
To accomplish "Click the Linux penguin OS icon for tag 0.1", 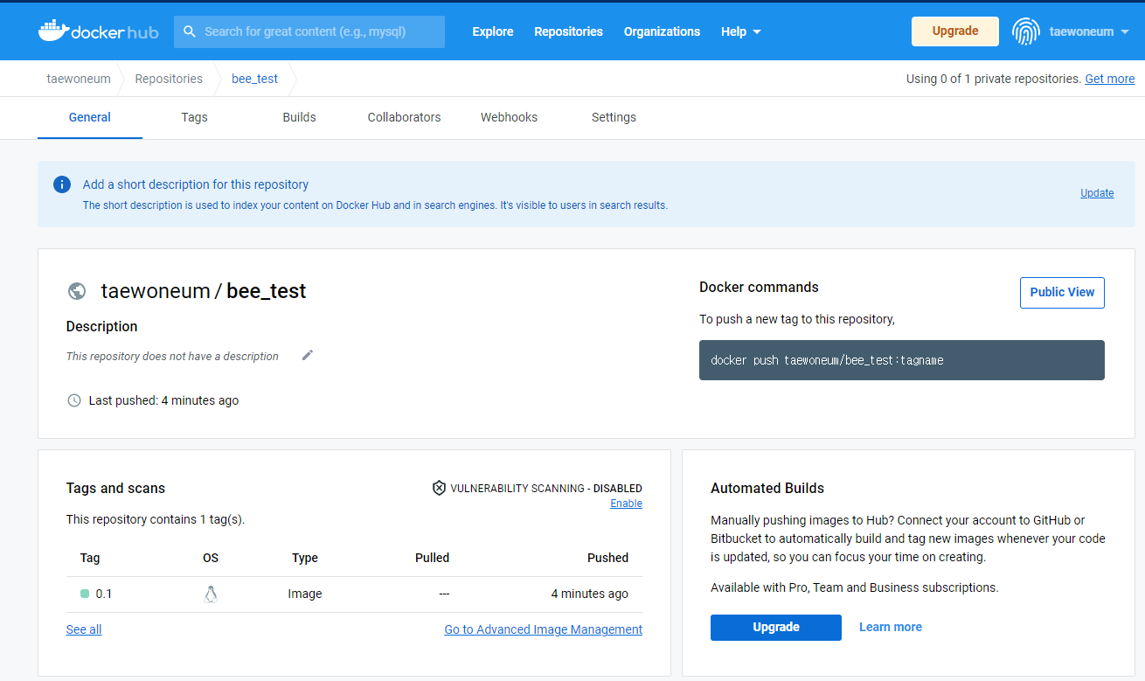I will pyautogui.click(x=210, y=594).
